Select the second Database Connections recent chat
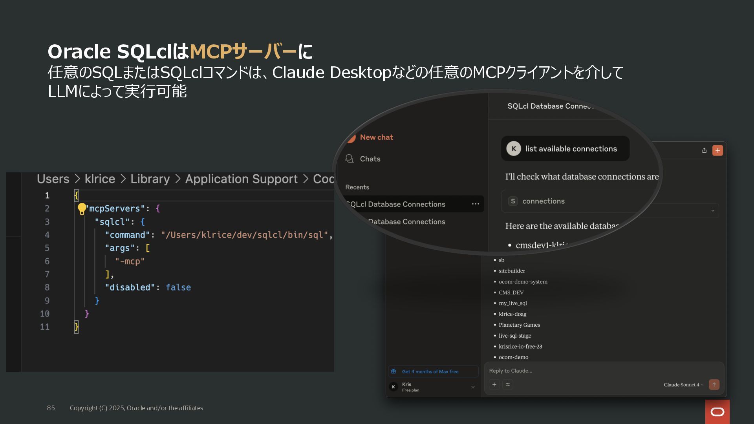 click(x=406, y=222)
